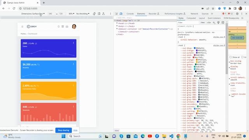The width and height of the screenshot is (249, 140).
Task: Open style.css link for scroll-behavior rule
Action: tap(219, 37)
